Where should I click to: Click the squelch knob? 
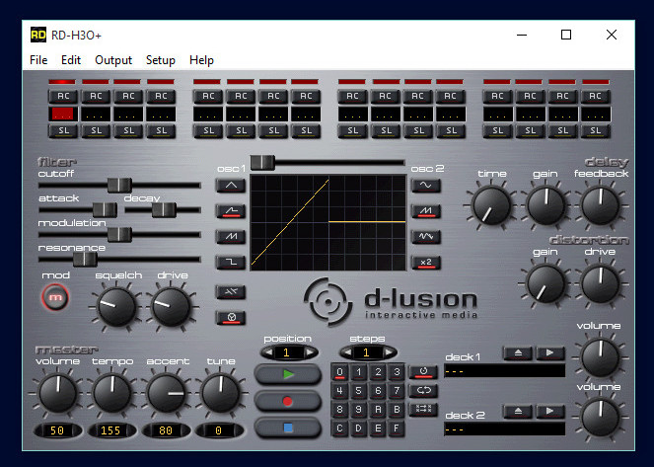point(116,307)
